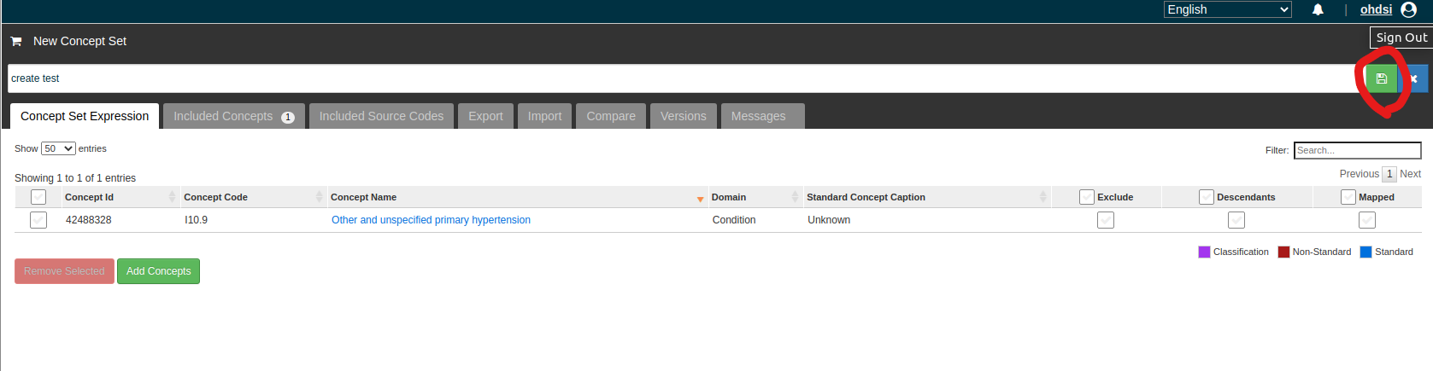Toggle the Exclude header checkbox

point(1087,197)
